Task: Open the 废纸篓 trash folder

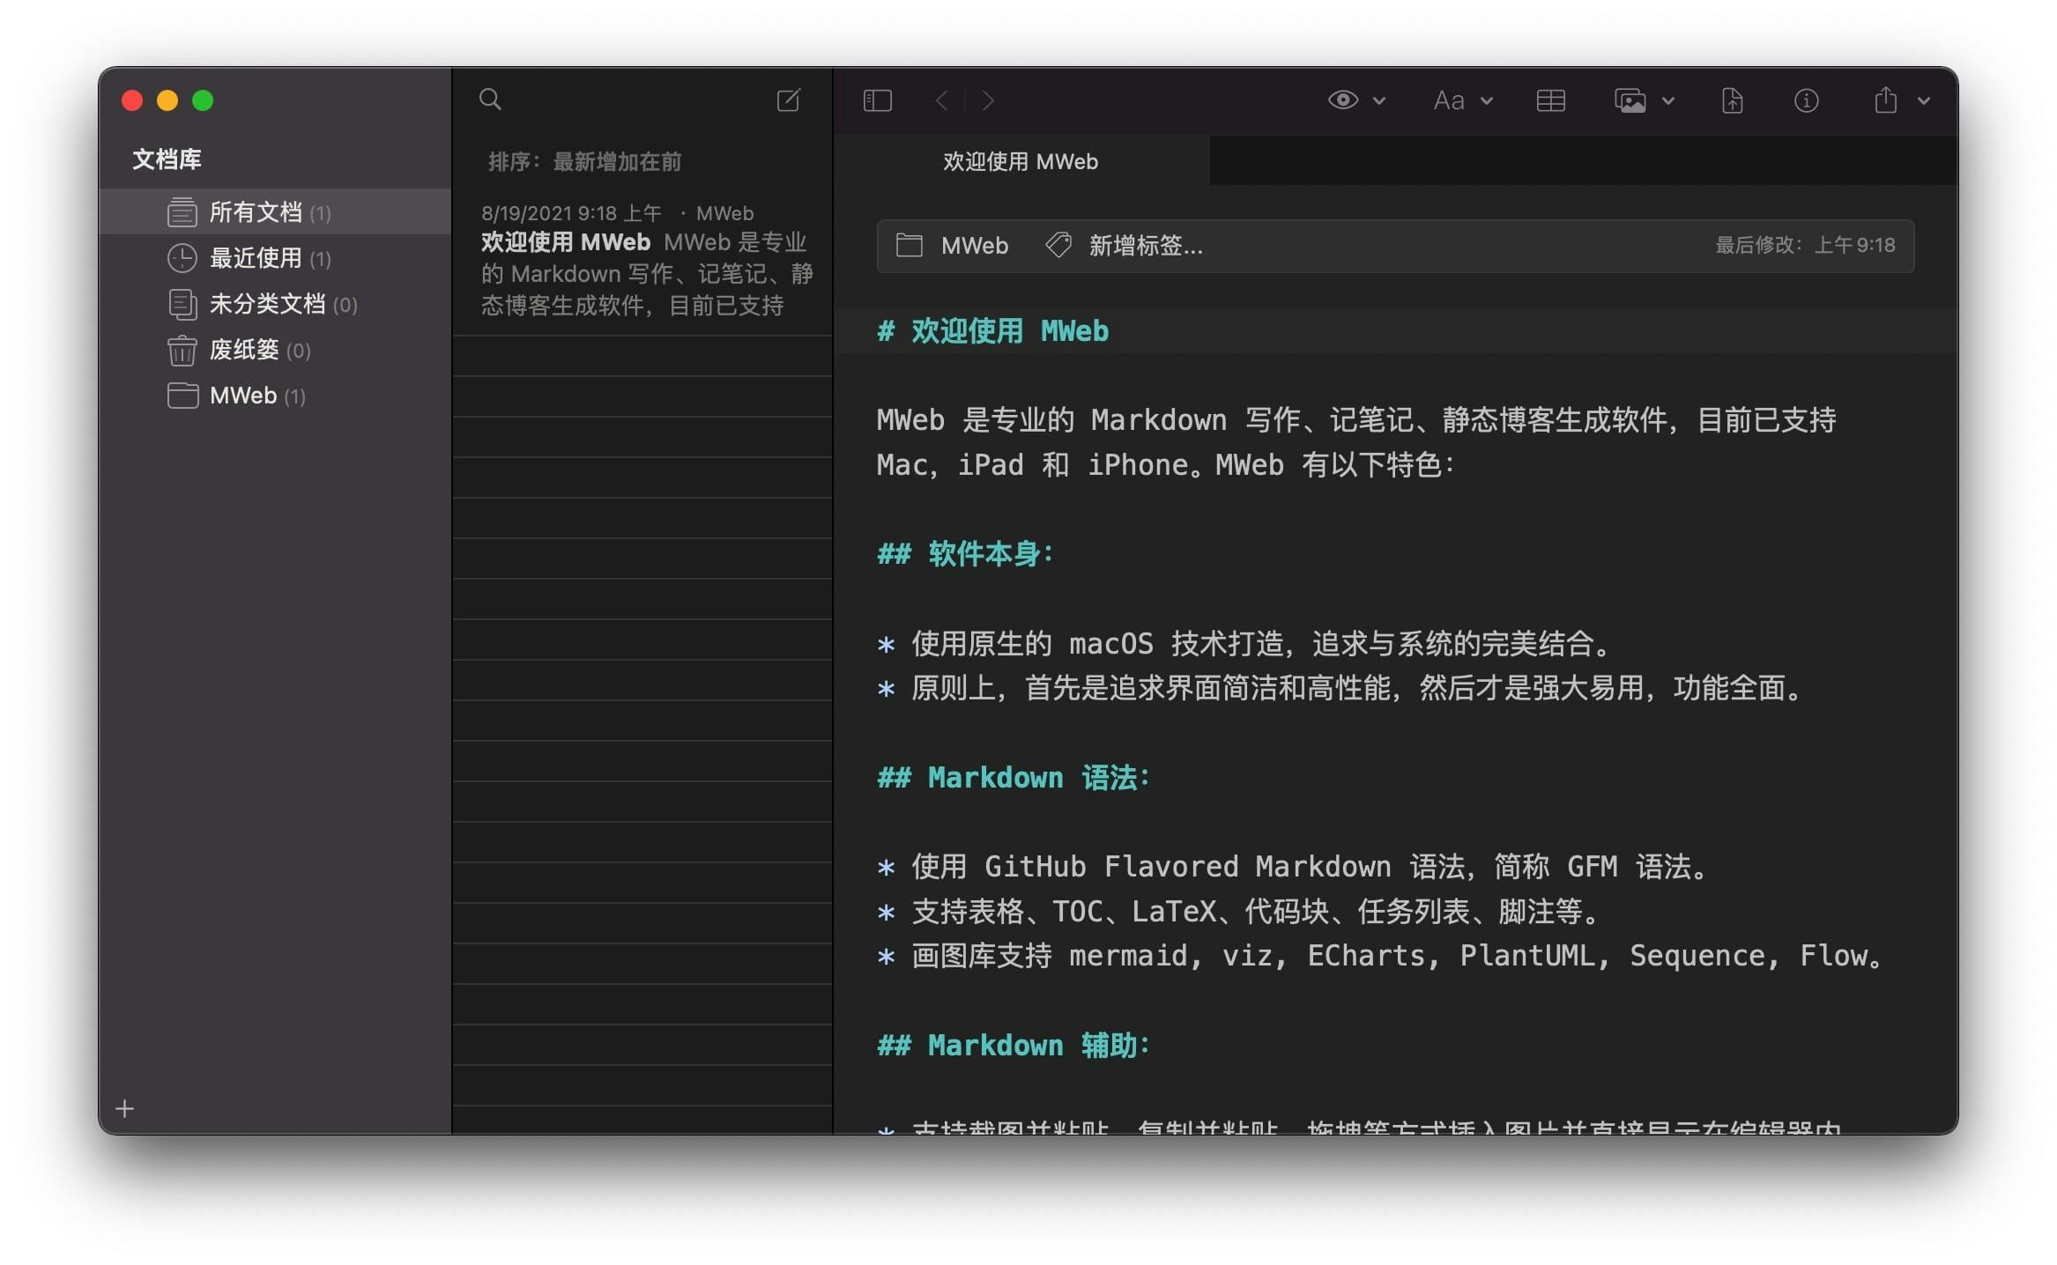Action: tap(244, 350)
